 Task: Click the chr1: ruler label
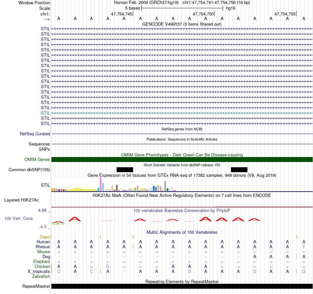coord(45,14)
